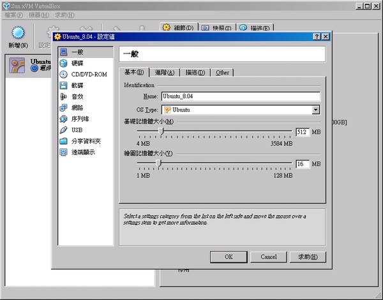
Task: Switch to the 基本(B) tab
Action: click(x=134, y=72)
